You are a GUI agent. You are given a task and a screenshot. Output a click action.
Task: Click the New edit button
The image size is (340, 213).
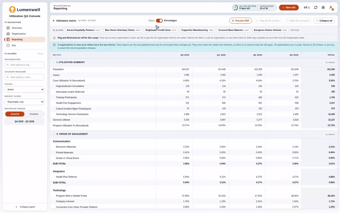(x=289, y=8)
